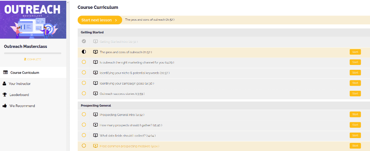Click the Leaderboard trophy icon
The width and height of the screenshot is (370, 151).
pyautogui.click(x=4, y=95)
